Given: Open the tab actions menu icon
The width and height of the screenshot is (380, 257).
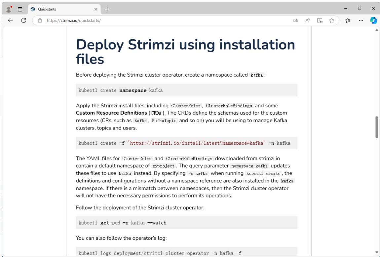Looking at the screenshot, I should coord(20,9).
